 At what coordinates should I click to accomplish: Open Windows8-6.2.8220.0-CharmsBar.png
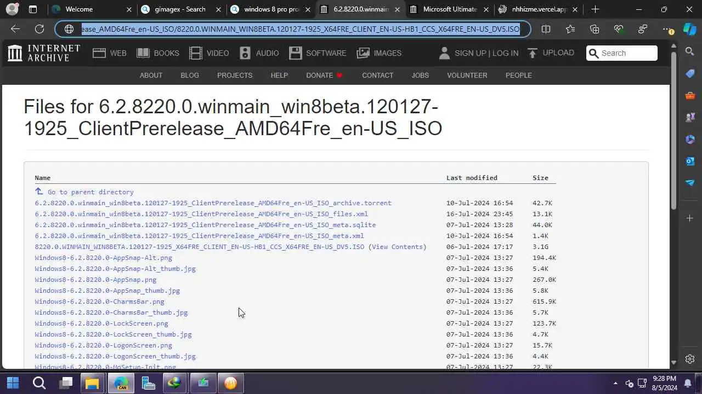click(x=100, y=302)
